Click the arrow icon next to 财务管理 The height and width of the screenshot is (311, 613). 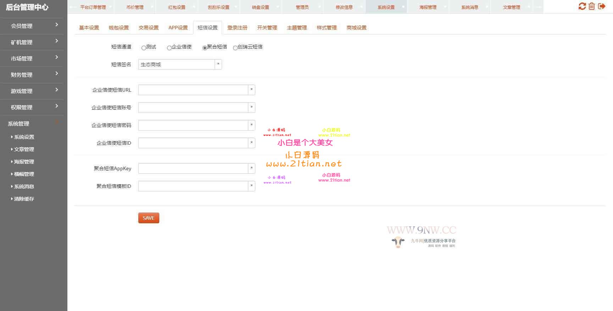pos(57,74)
